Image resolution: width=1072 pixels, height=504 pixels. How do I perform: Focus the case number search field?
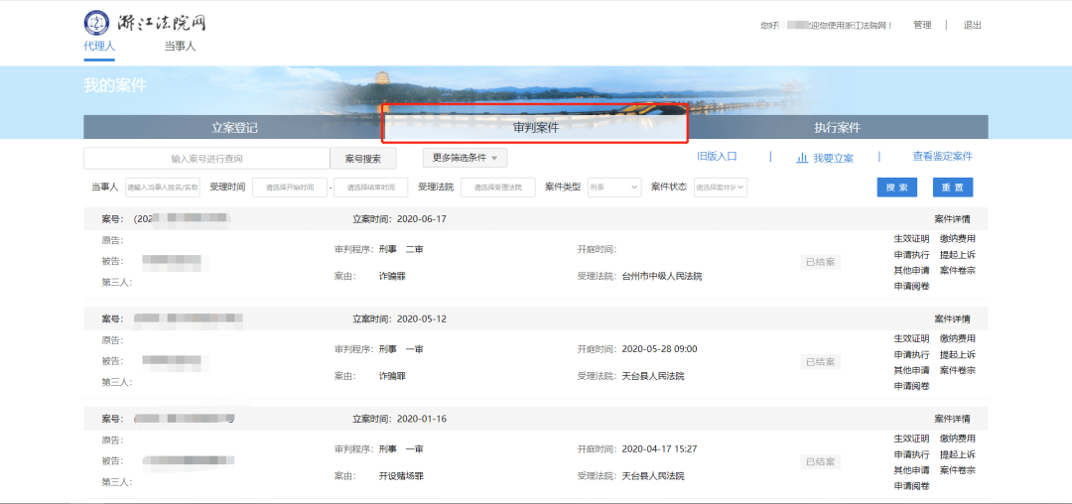coord(206,159)
